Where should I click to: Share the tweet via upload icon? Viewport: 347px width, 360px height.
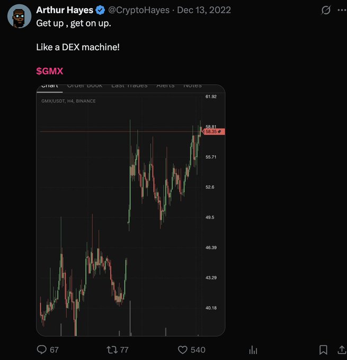342,349
